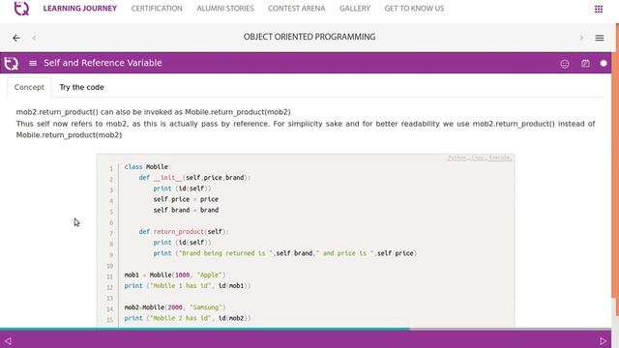
Task: Click code line 'class Mobile:'
Action: pyautogui.click(x=148, y=167)
